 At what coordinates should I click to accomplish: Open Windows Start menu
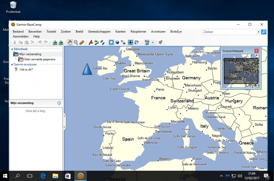(x=5, y=176)
